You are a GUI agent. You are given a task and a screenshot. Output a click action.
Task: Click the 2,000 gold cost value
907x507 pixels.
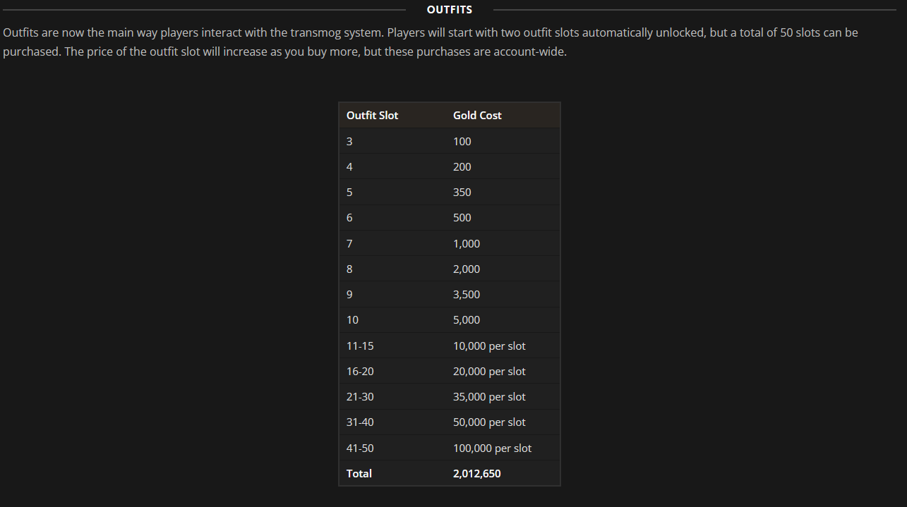click(x=467, y=269)
